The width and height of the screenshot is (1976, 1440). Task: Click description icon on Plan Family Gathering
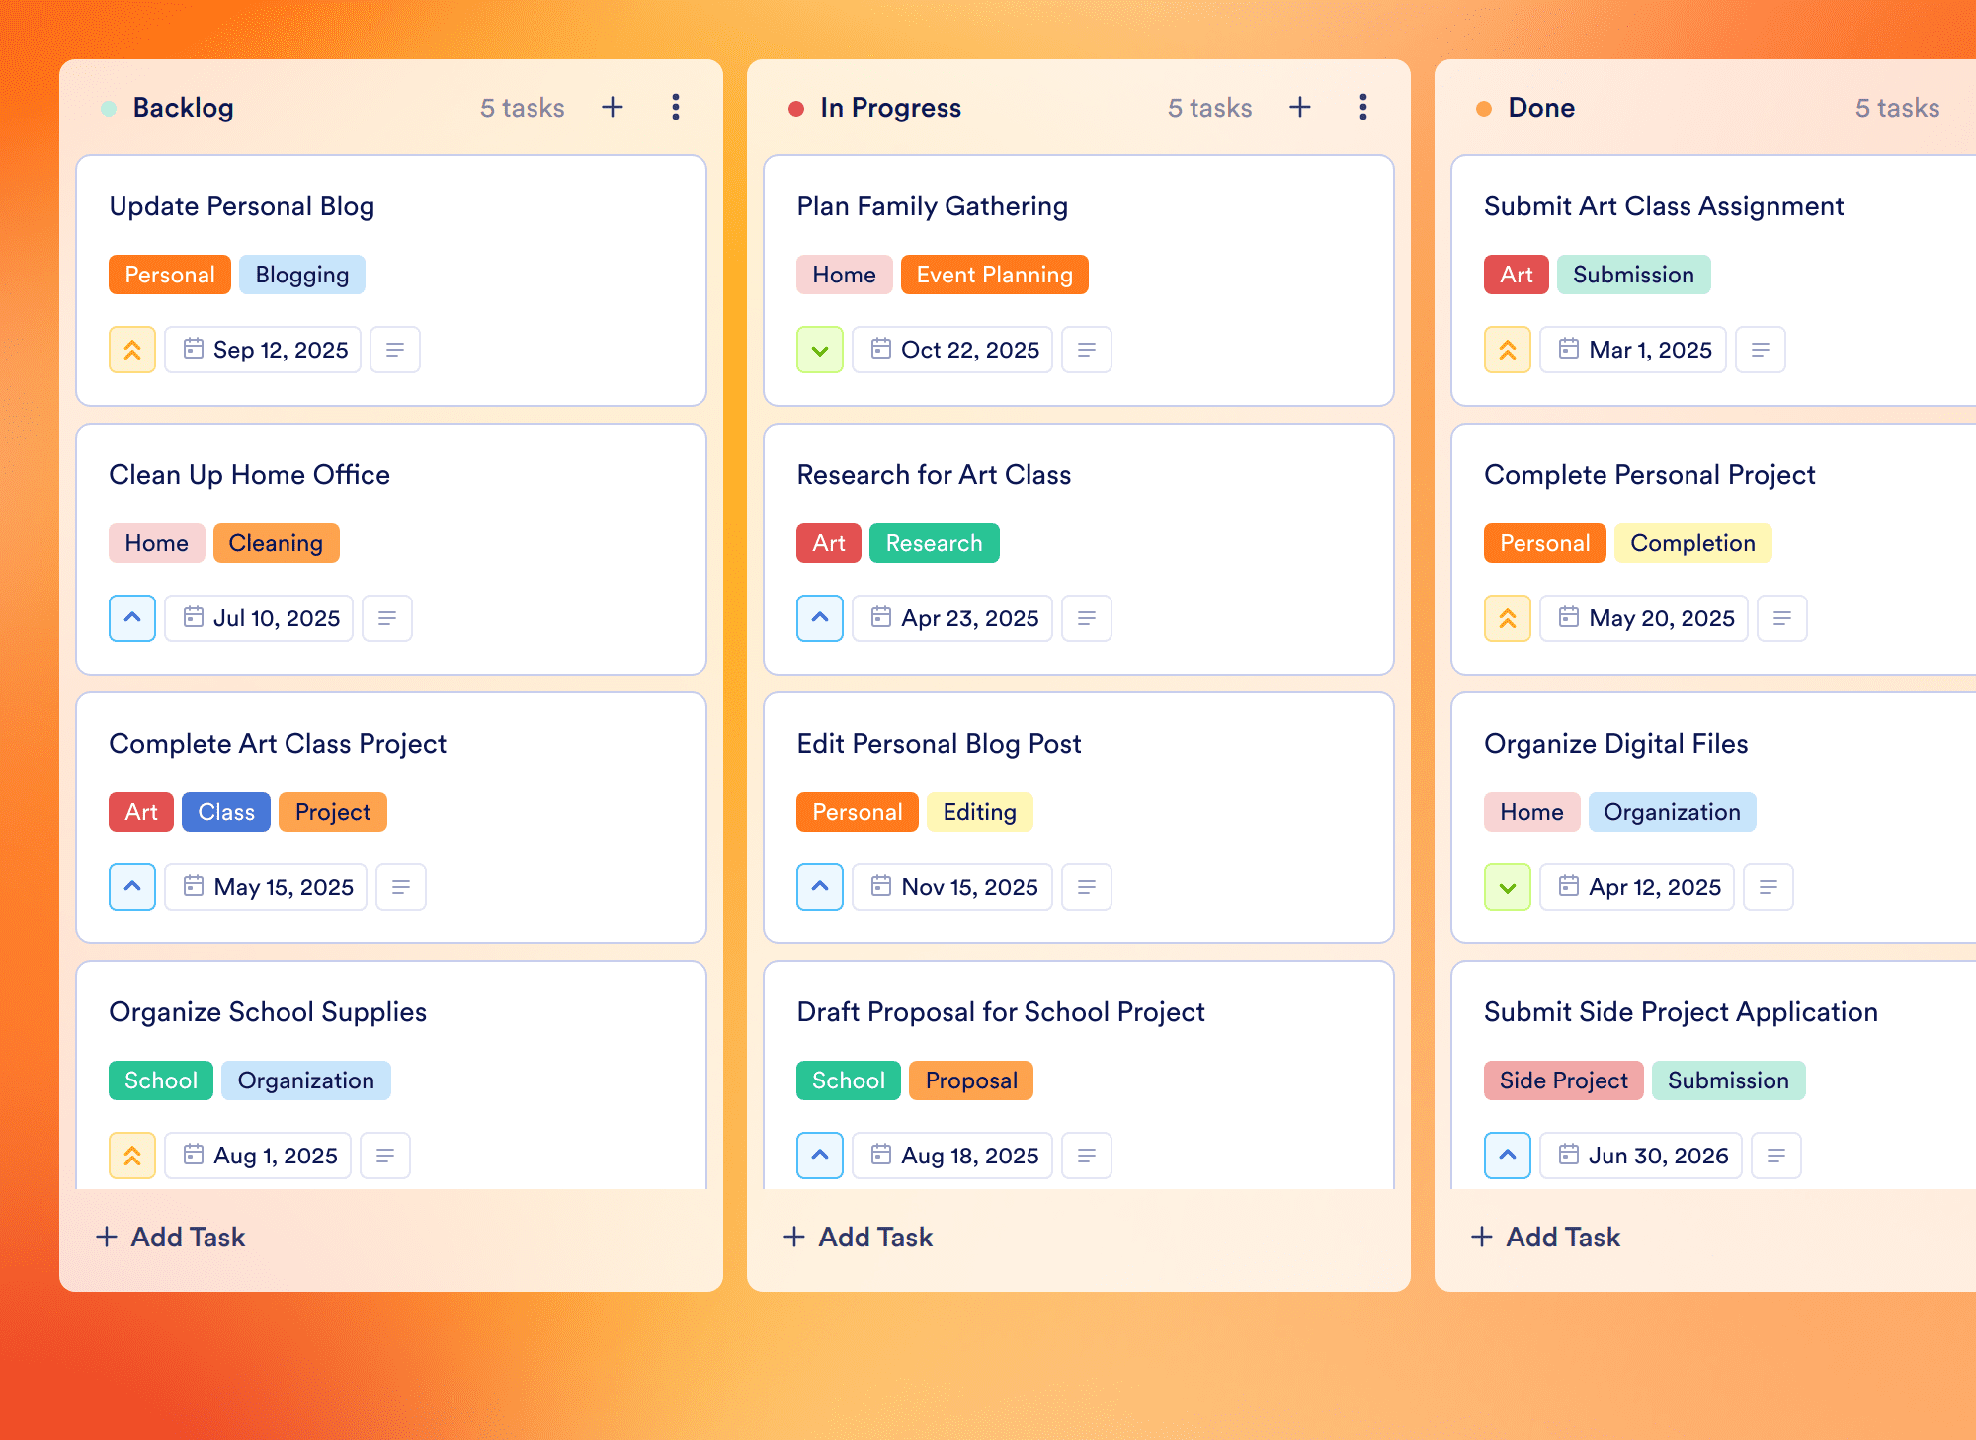click(x=1087, y=350)
